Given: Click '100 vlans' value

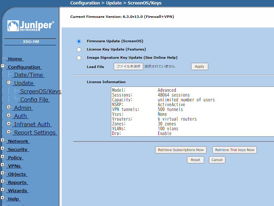Looking at the screenshot, I should point(168,128).
